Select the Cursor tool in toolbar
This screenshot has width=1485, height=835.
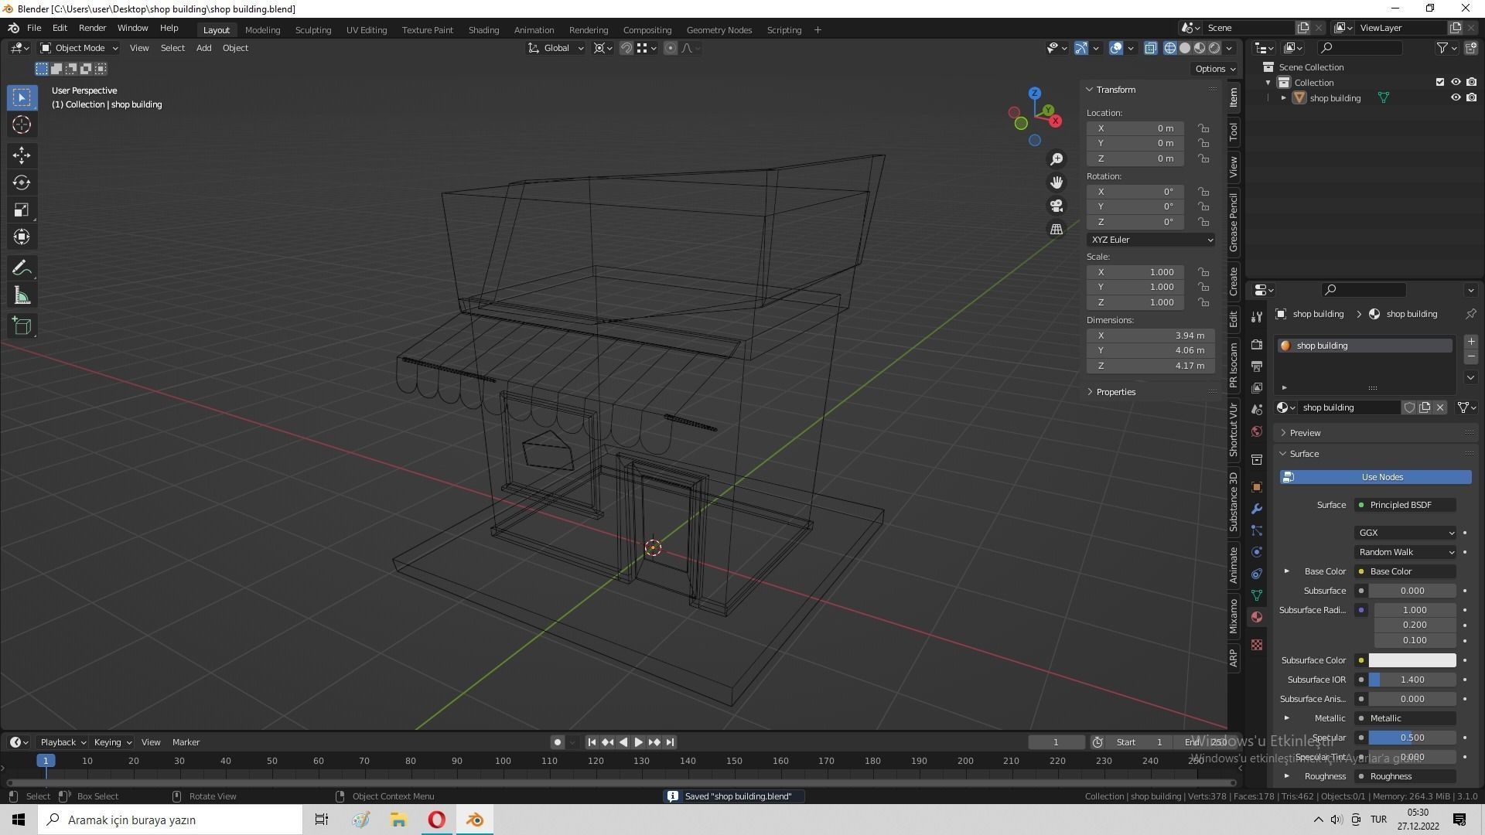[x=22, y=124]
